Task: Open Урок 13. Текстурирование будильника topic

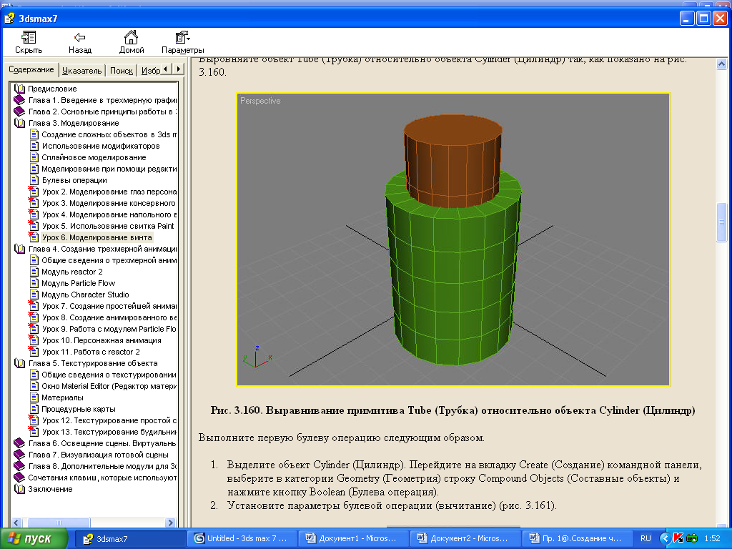Action: [x=109, y=432]
